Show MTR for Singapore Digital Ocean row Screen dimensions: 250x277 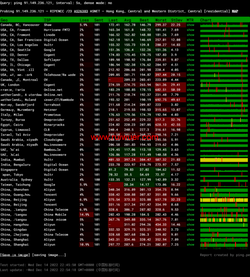click(190, 170)
